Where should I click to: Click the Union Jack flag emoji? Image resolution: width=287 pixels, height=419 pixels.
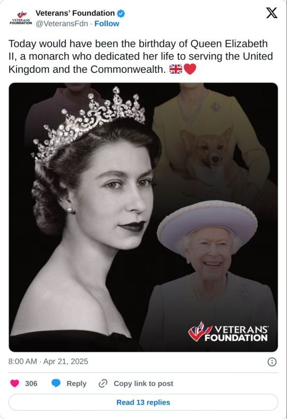point(176,69)
